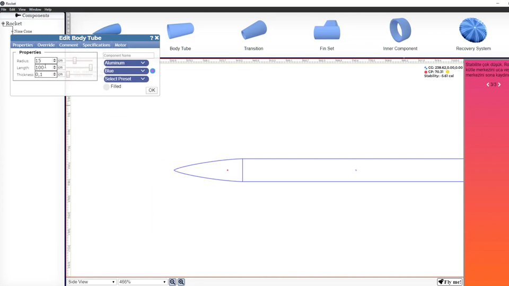509x286 pixels.
Task: Expand the Select Preset dropdown
Action: (126, 79)
